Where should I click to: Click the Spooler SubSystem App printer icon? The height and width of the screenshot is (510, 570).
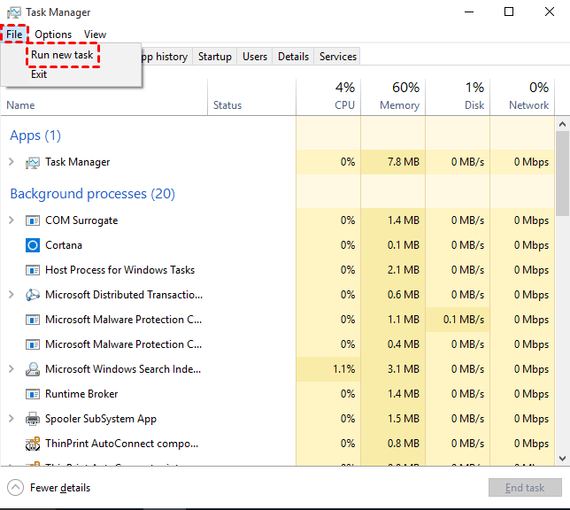point(33,419)
